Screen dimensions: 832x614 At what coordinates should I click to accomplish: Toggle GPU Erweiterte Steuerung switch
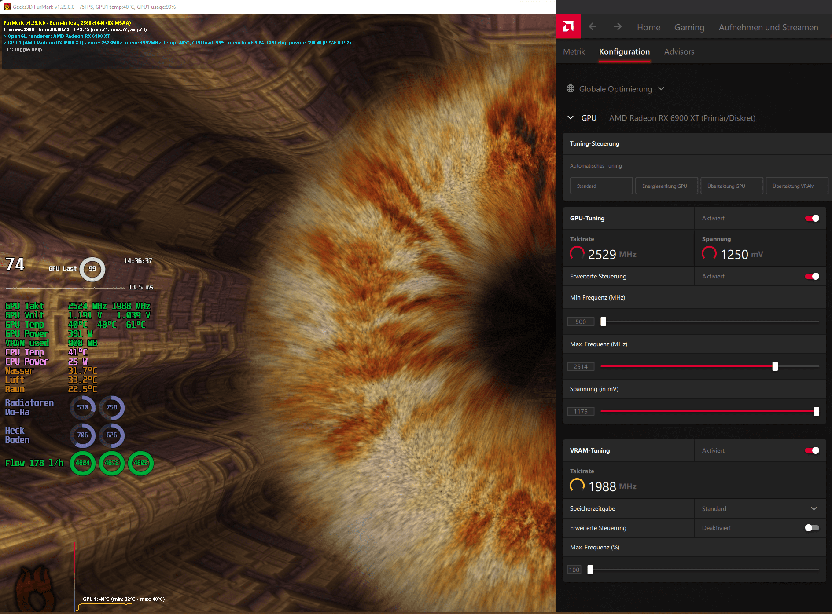tap(812, 276)
